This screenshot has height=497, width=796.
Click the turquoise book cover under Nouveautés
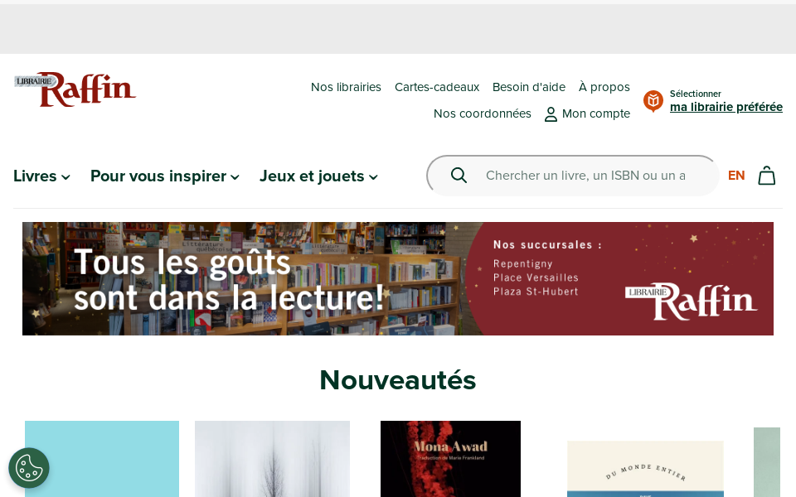pyautogui.click(x=101, y=459)
